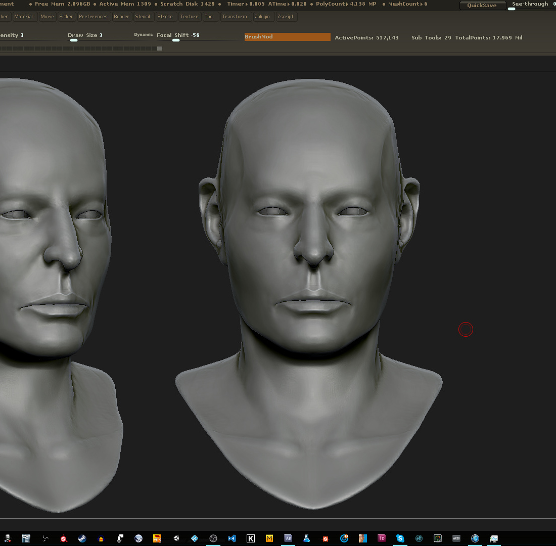Open the Movie menu
The width and height of the screenshot is (556, 546).
[47, 17]
